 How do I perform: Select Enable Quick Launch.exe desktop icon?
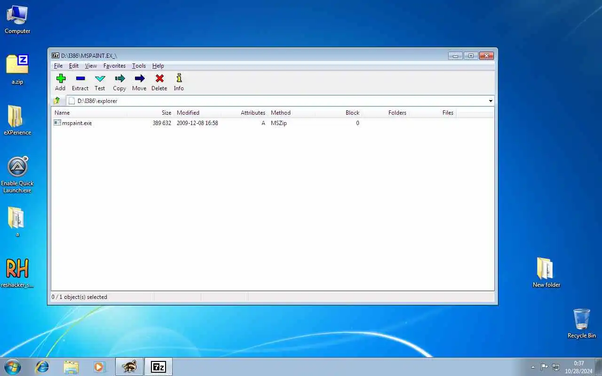point(17,174)
